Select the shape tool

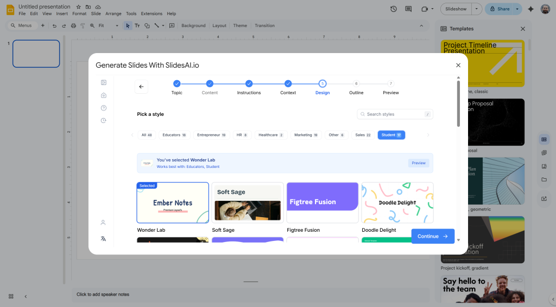coord(147,25)
